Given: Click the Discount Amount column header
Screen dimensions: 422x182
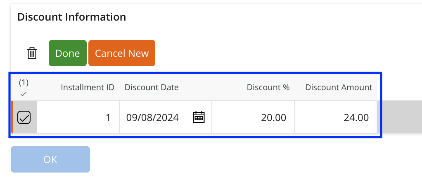Looking at the screenshot, I should [x=339, y=87].
